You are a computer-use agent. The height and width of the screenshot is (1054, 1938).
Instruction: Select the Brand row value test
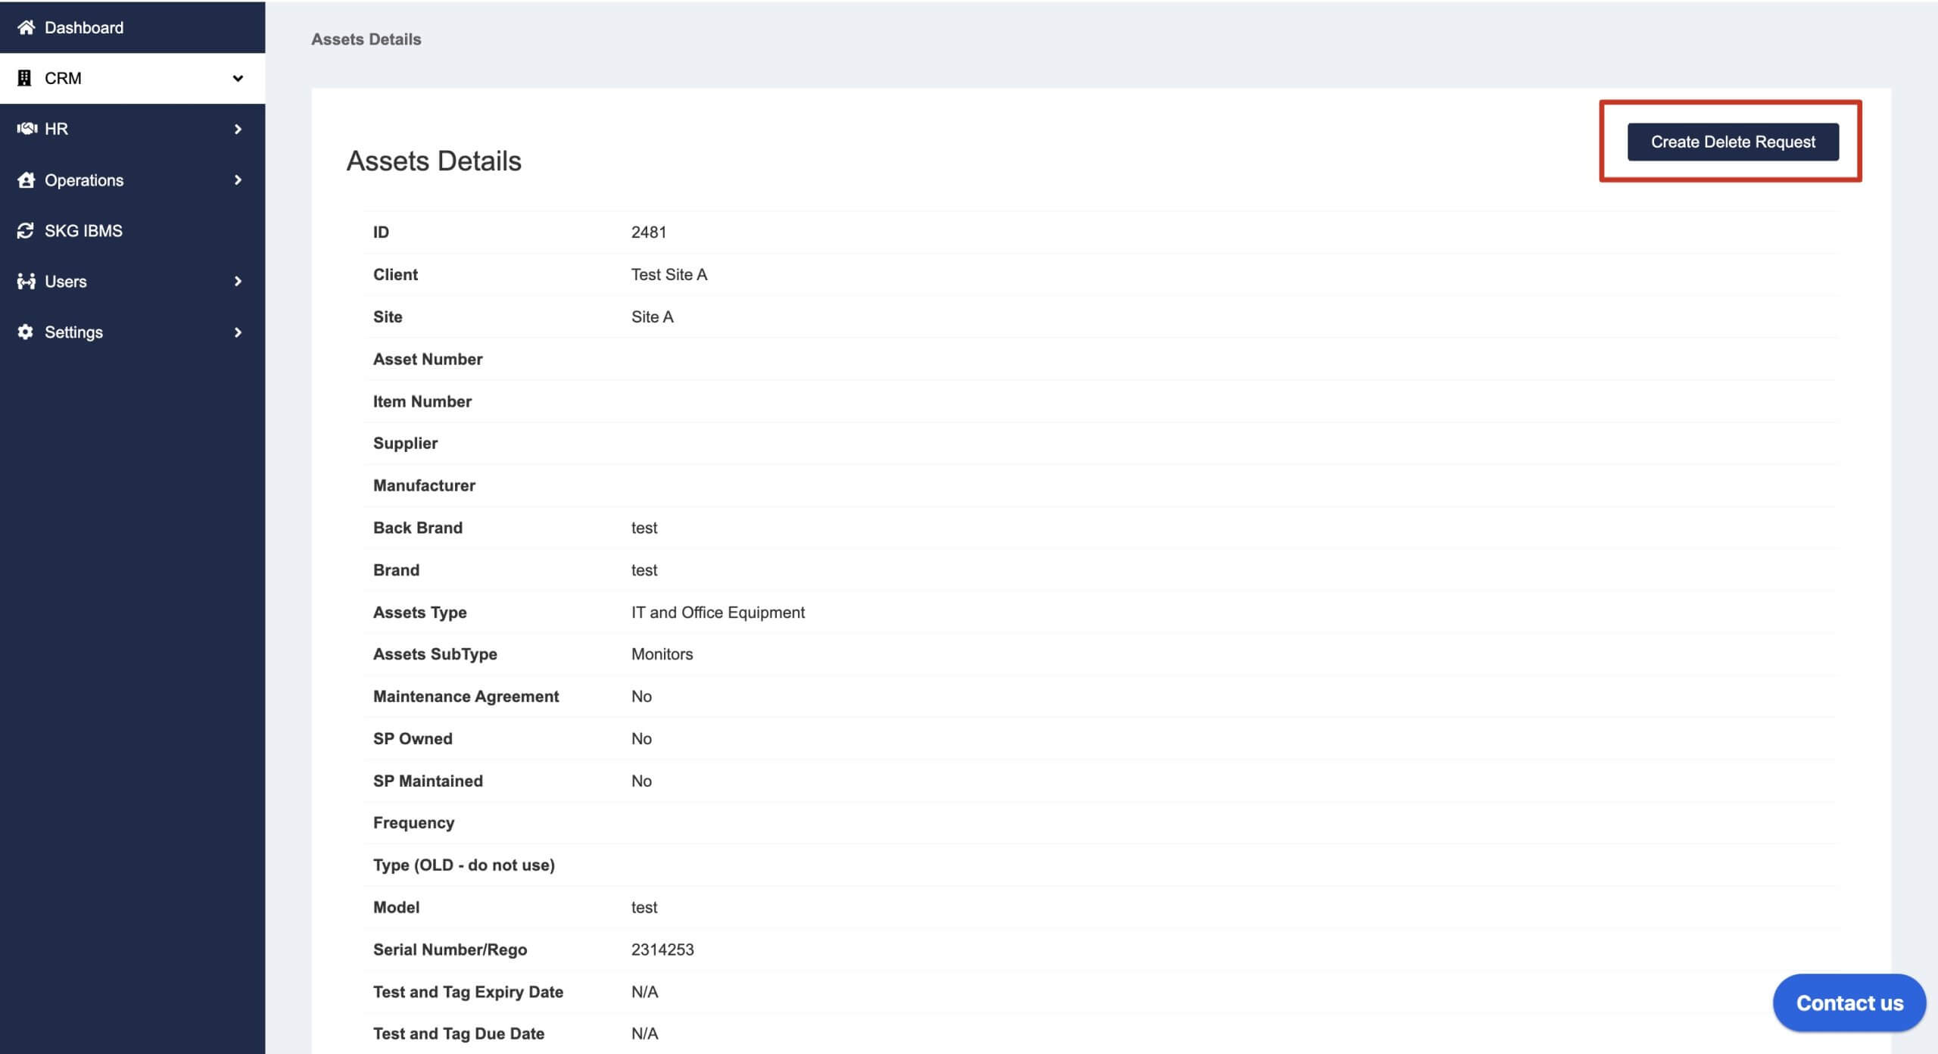[644, 570]
